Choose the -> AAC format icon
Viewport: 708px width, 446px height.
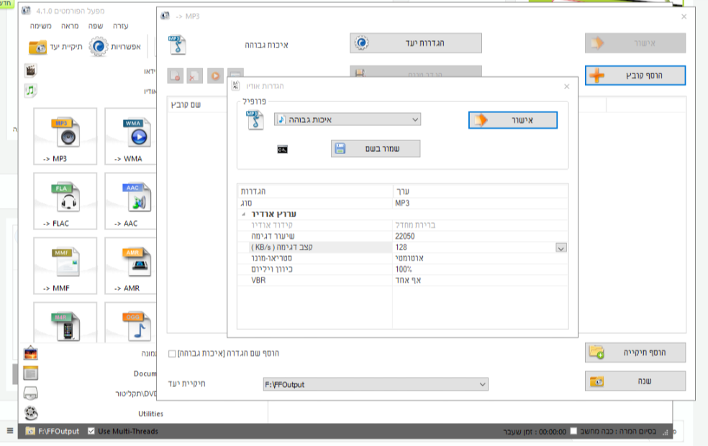[131, 201]
